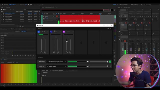Screen dimensions: 160x90
Task: Click the Import File icon in Files panel
Action: click(x=4, y=9)
